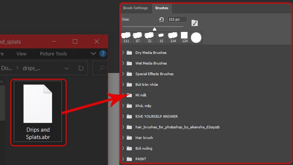Pick the 15 size brush preset
The width and height of the screenshot is (293, 165).
161,37
